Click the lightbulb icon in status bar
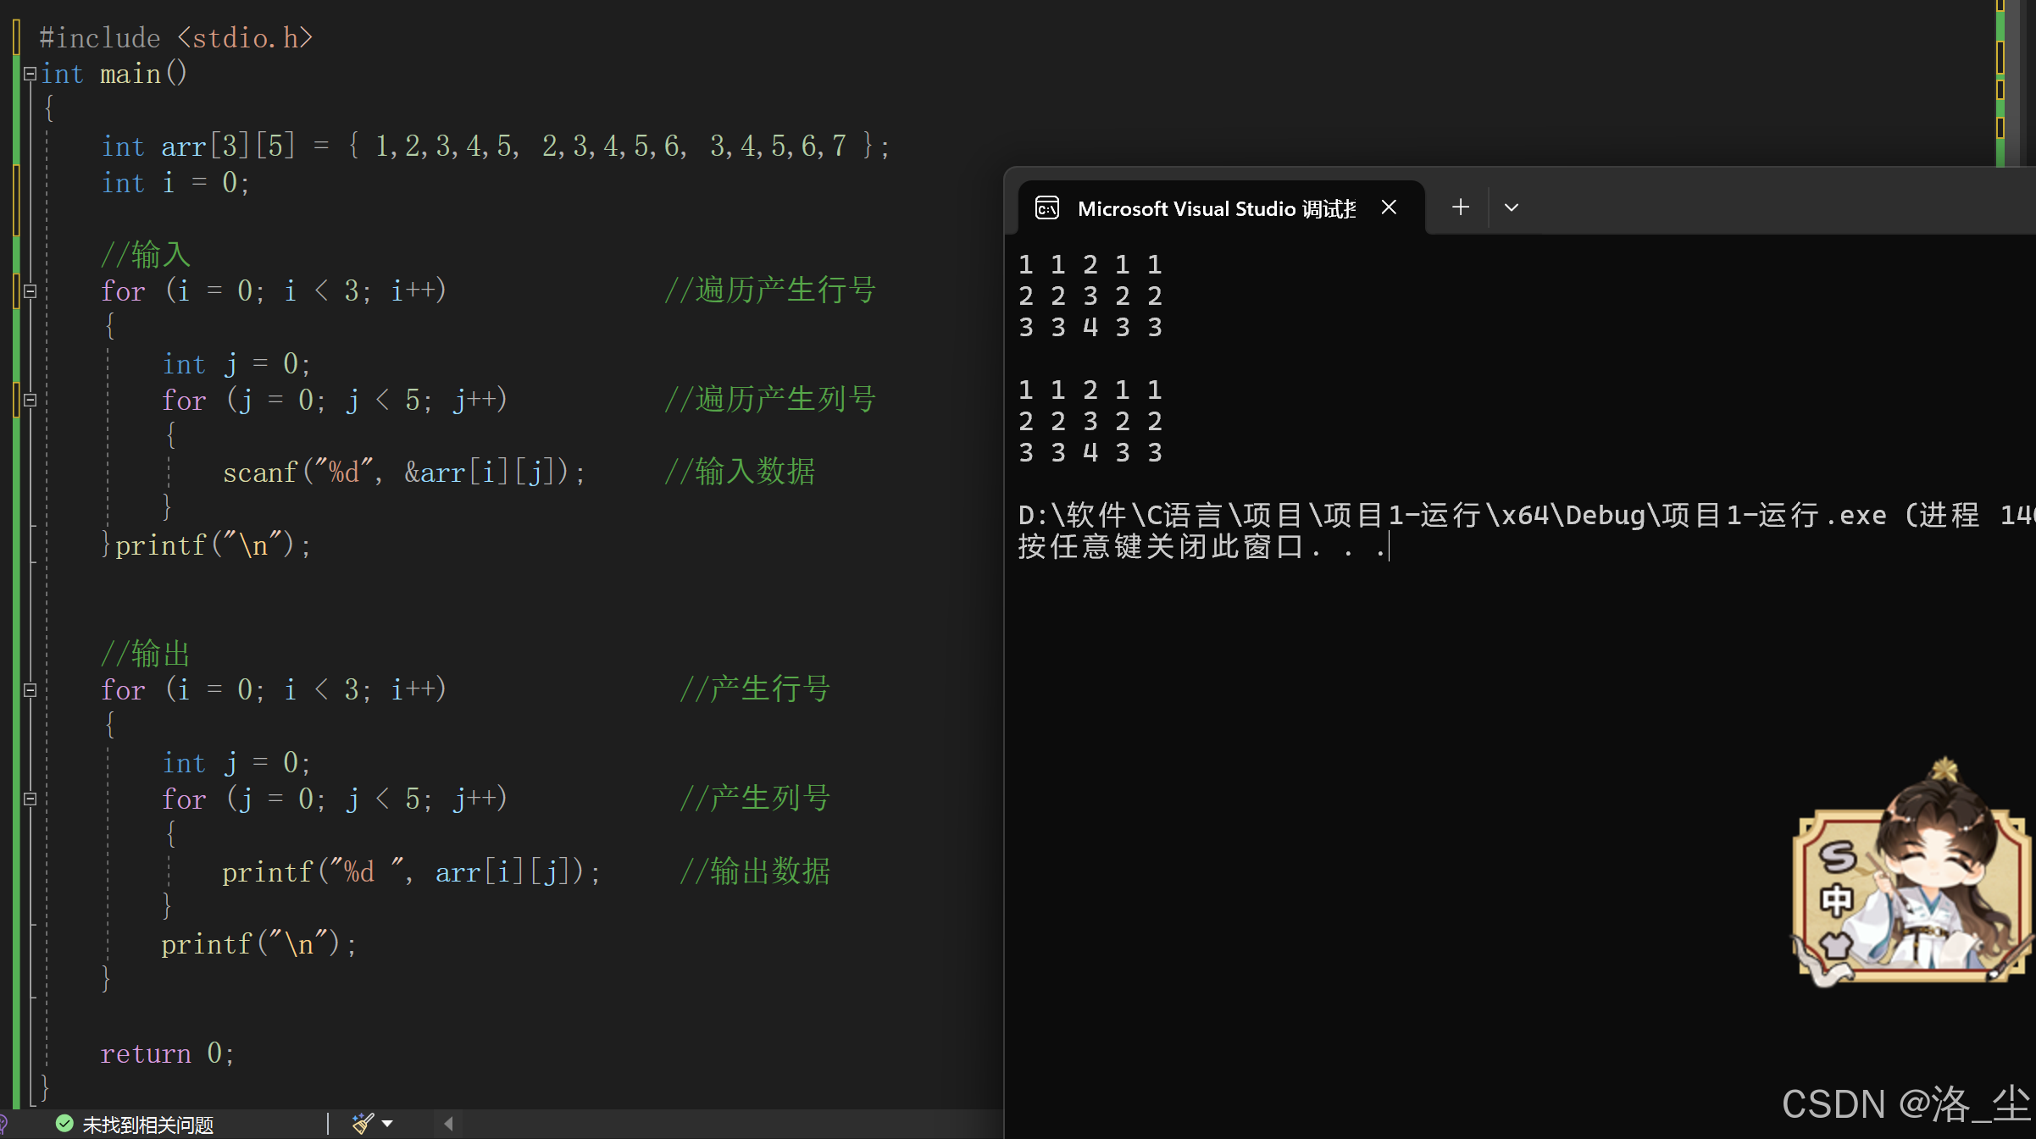The height and width of the screenshot is (1139, 2036). coord(3,1124)
